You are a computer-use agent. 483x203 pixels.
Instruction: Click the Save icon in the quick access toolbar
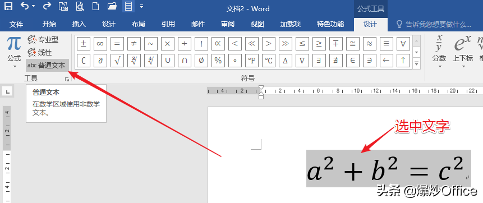8,6
